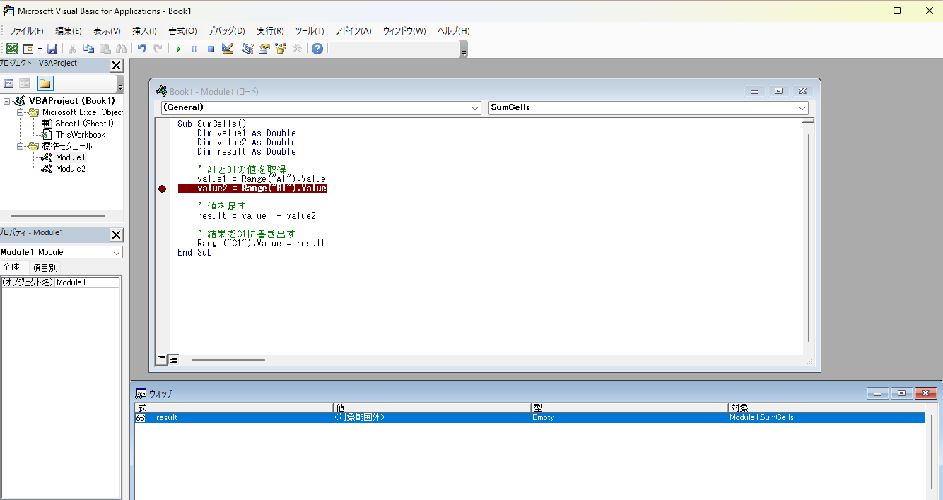
Task: Close the Project VBAProject panel
Action: click(x=117, y=66)
